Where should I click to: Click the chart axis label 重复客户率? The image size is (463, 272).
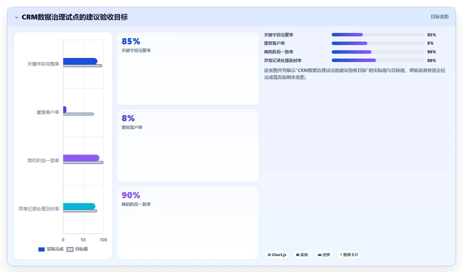coord(48,112)
